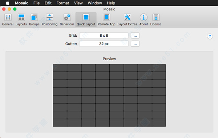218x138 pixels.
Task: Click the Grid field showing 8 x 8
Action: tap(104, 36)
